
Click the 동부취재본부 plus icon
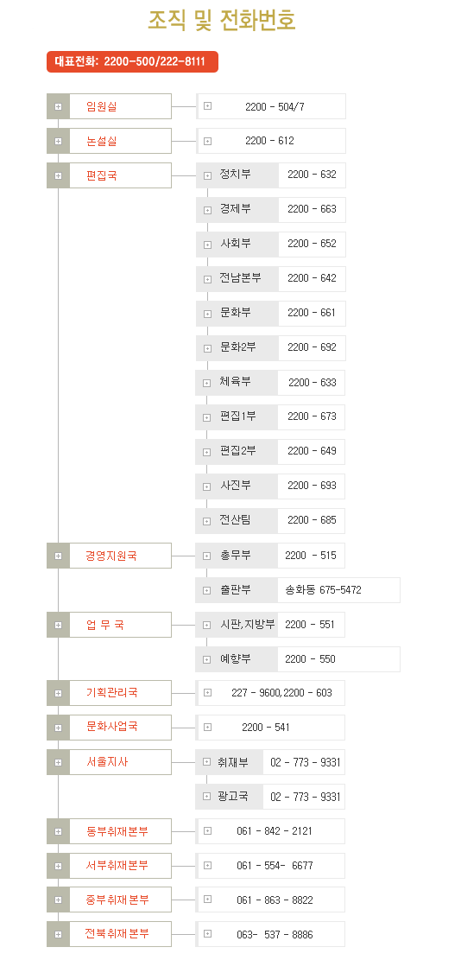(58, 831)
